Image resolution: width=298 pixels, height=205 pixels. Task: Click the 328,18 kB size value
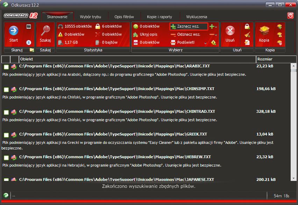pyautogui.click(x=266, y=111)
